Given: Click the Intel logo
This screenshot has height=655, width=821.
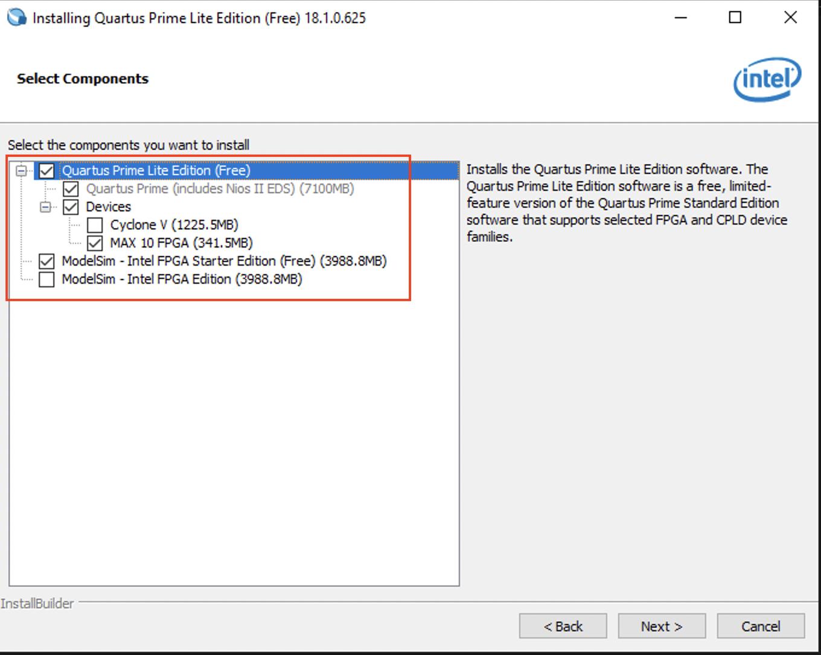Looking at the screenshot, I should click(x=767, y=79).
